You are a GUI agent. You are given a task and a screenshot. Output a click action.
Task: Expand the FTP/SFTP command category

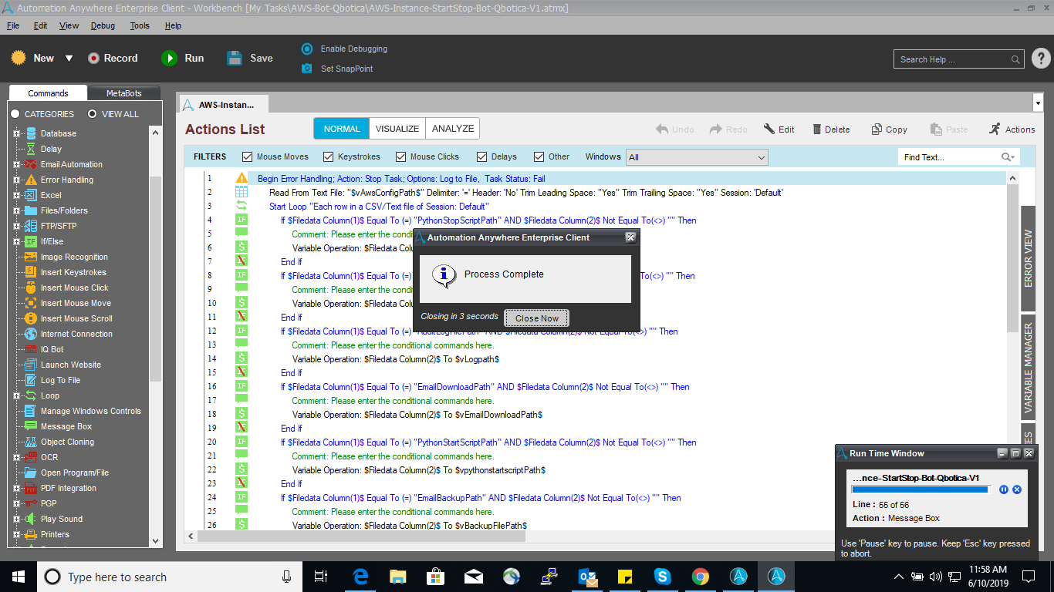[x=16, y=226]
